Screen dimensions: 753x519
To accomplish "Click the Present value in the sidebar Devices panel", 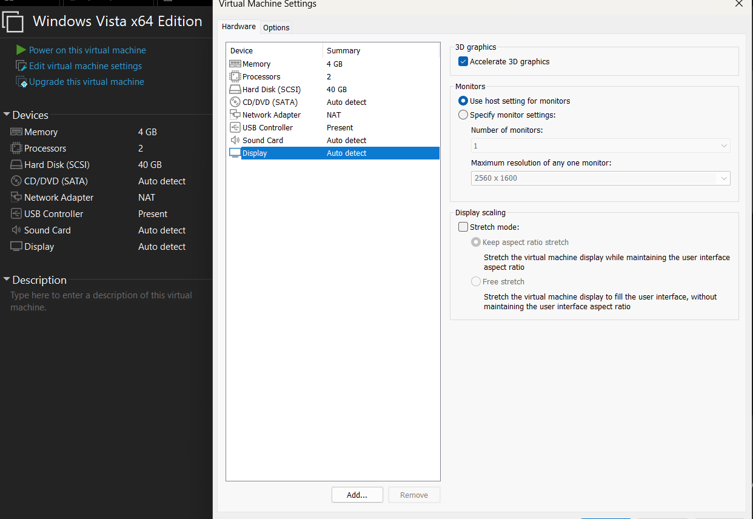I will pyautogui.click(x=153, y=213).
